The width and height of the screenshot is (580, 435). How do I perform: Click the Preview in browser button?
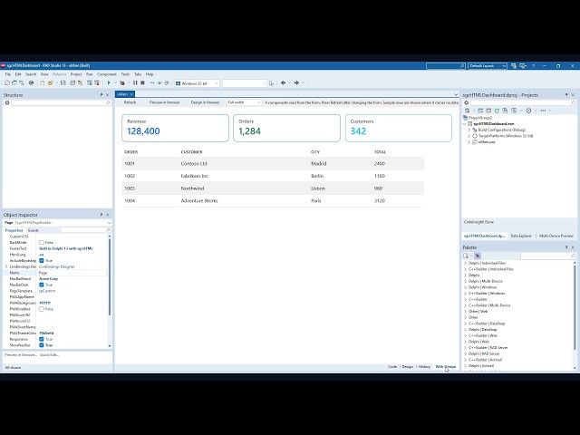click(165, 102)
